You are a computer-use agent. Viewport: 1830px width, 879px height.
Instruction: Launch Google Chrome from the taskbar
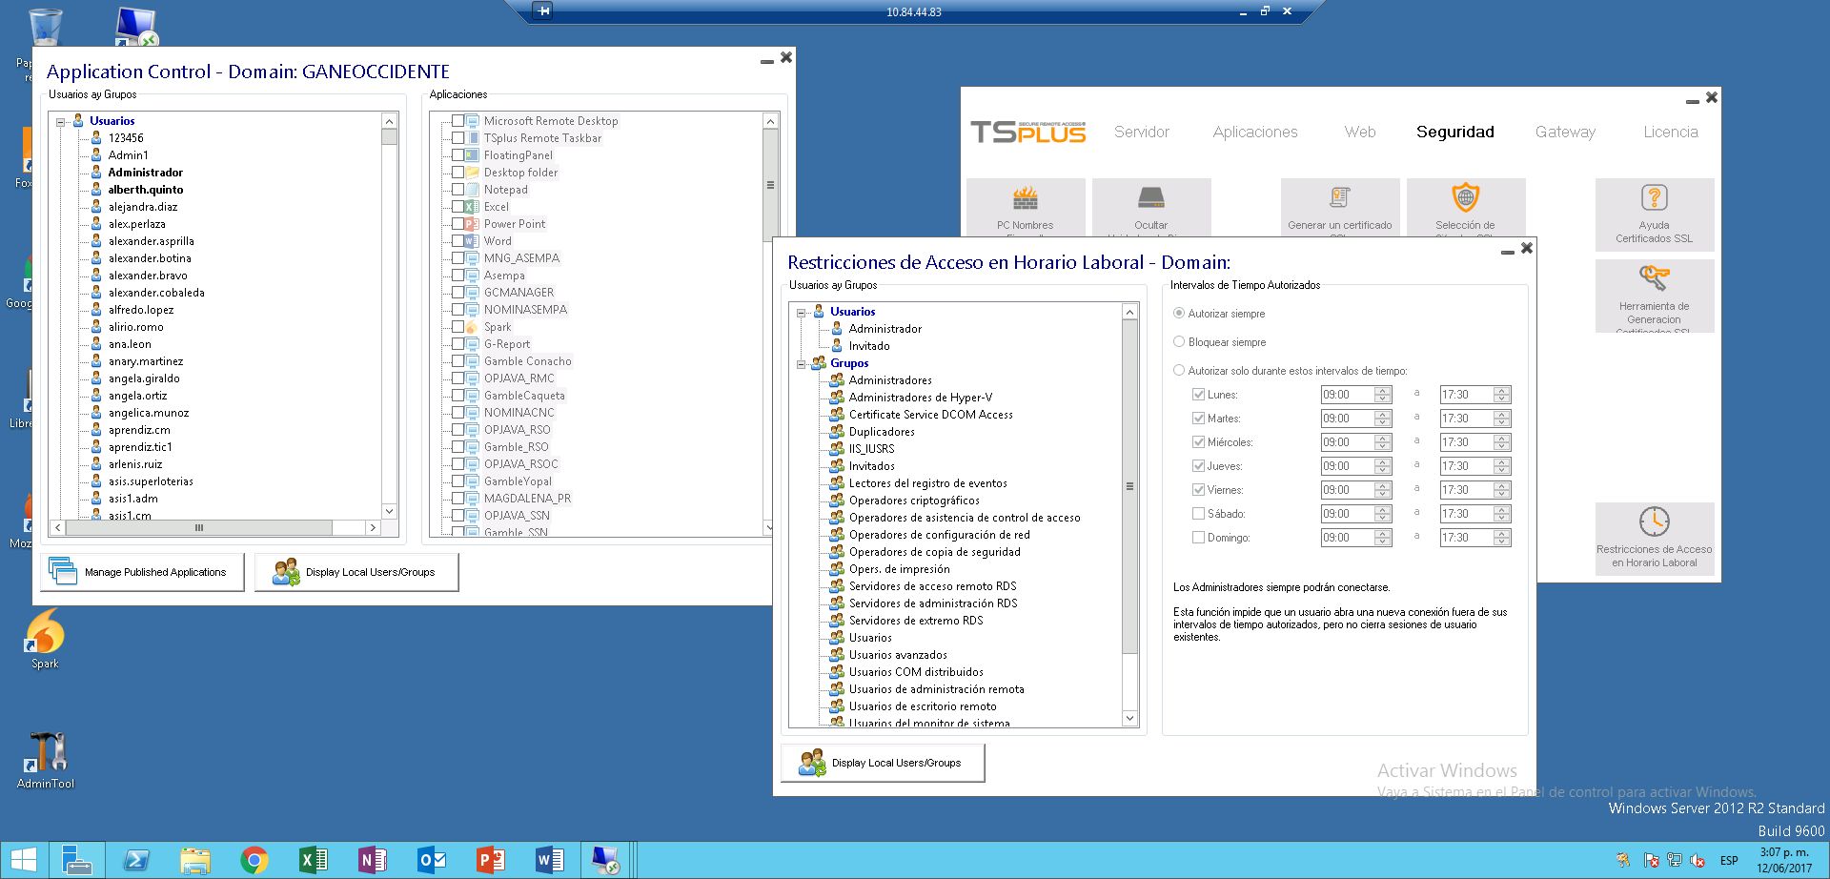click(254, 861)
